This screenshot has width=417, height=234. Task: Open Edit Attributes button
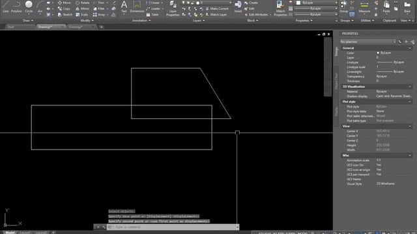[x=256, y=14]
